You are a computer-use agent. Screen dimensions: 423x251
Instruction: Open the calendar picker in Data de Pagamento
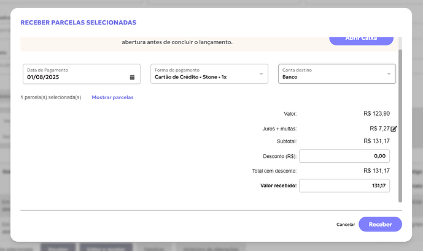click(132, 78)
